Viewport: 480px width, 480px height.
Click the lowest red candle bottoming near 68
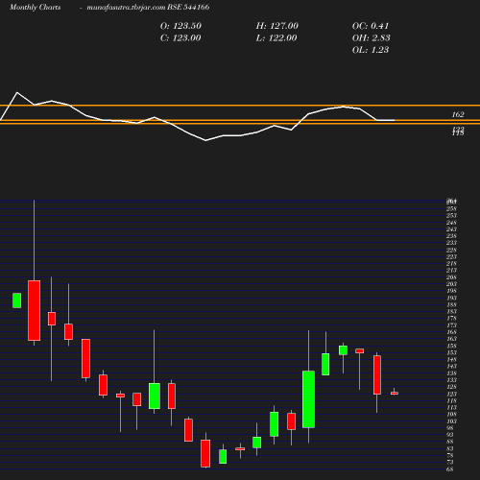pyautogui.click(x=205, y=453)
